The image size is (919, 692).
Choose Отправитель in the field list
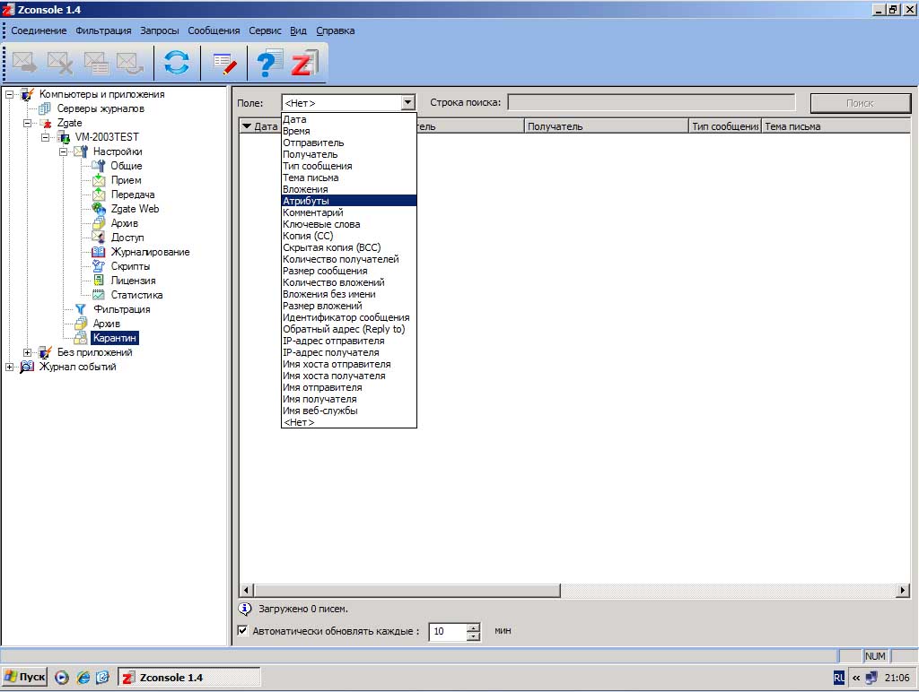click(x=349, y=143)
